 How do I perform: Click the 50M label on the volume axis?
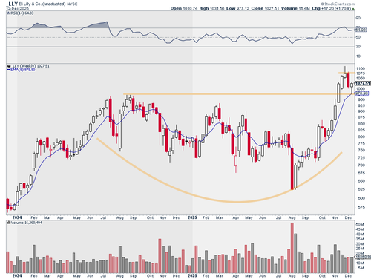pyautogui.click(x=360, y=225)
